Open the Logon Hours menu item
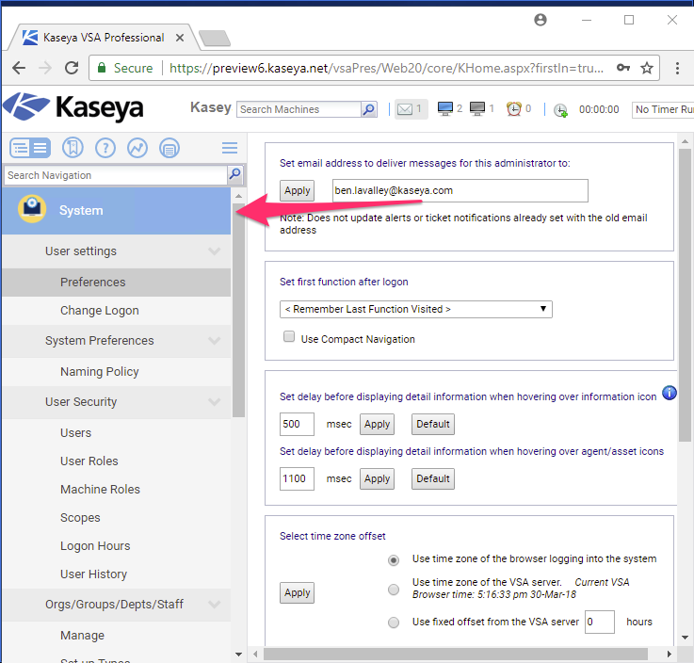 pos(117,546)
